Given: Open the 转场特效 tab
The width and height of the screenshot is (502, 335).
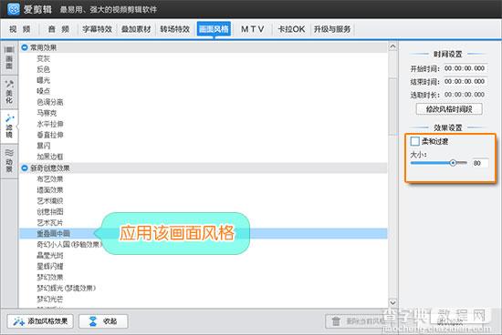Looking at the screenshot, I should tap(175, 29).
